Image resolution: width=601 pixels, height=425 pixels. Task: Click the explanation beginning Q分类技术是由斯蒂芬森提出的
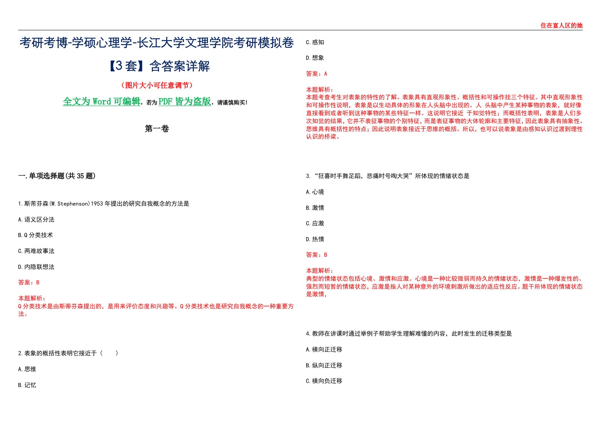tap(156, 310)
